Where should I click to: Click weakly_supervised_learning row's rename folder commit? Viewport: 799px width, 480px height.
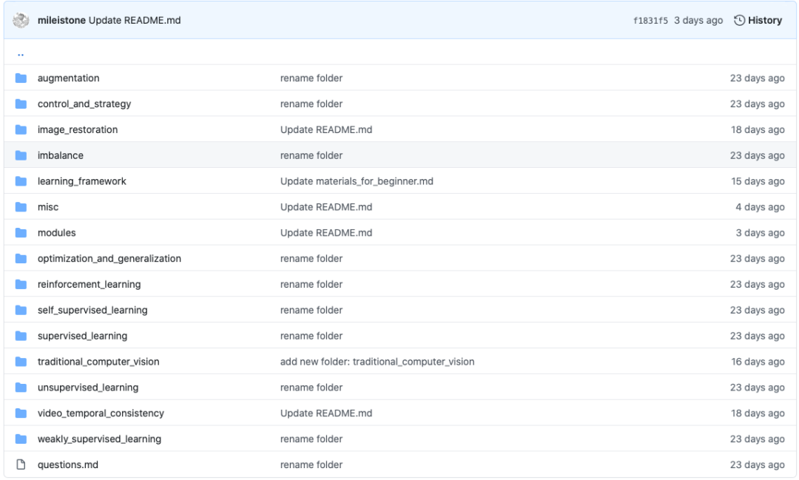tap(311, 439)
